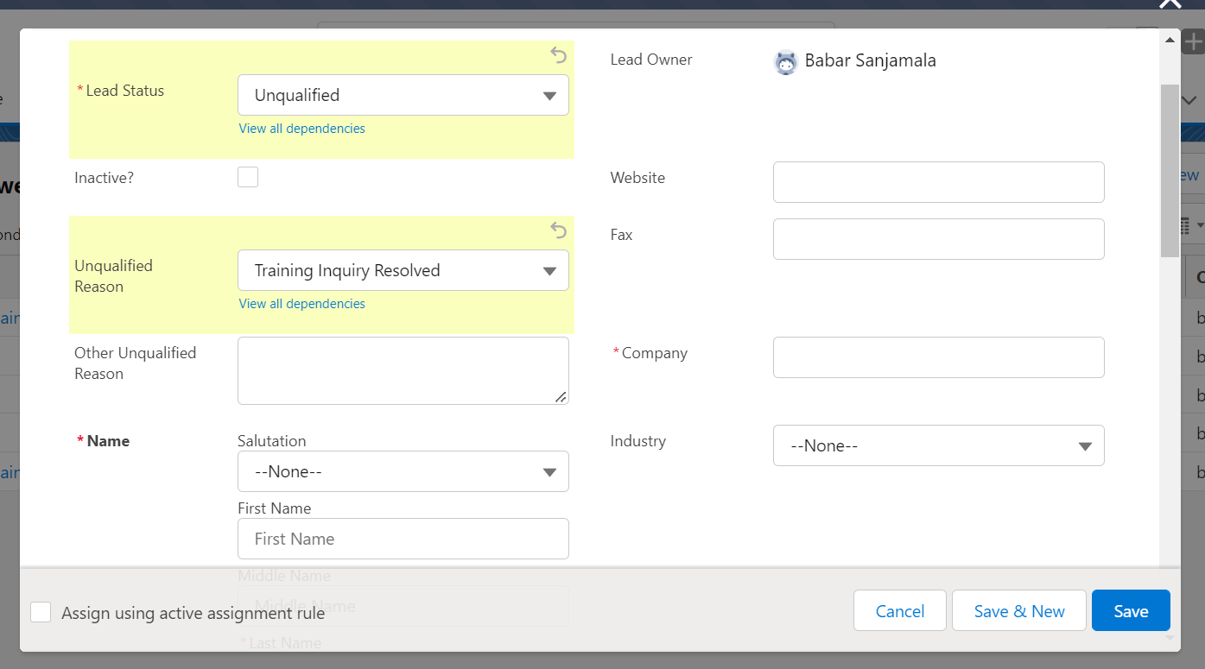
Task: View all dependencies under Lead Status
Action: [301, 129]
